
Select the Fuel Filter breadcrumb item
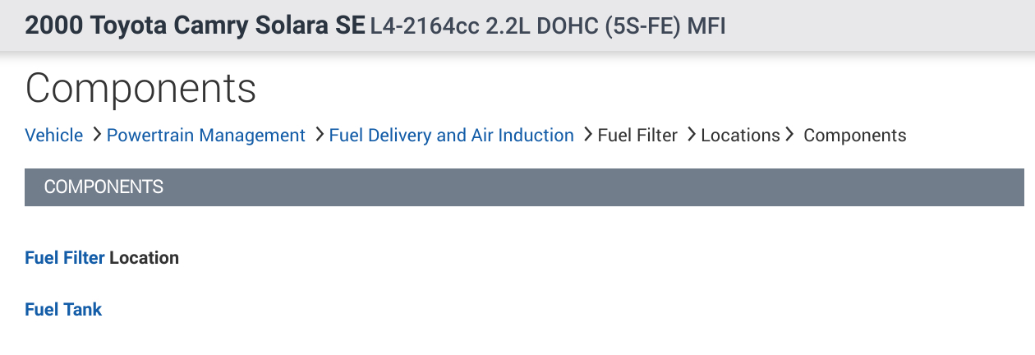coord(637,136)
